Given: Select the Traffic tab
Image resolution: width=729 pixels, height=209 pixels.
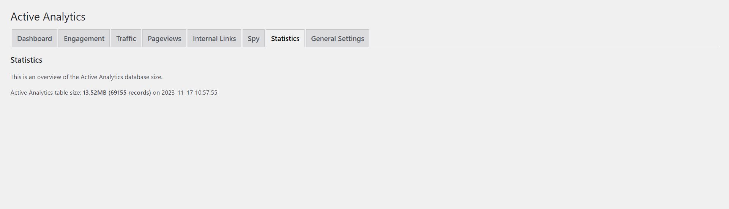Looking at the screenshot, I should coord(126,38).
